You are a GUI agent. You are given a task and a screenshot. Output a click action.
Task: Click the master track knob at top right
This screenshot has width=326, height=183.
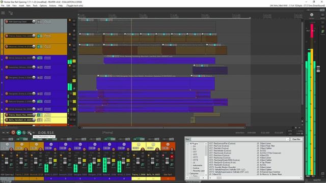coord(311,15)
